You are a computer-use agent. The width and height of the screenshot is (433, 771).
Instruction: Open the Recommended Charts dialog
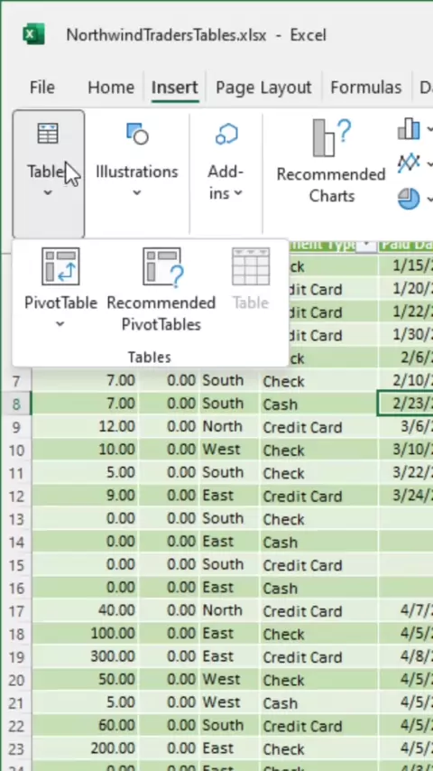coord(331,163)
